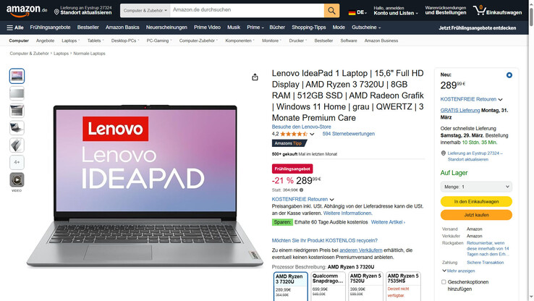Open the shopping cart icon

coord(479,10)
